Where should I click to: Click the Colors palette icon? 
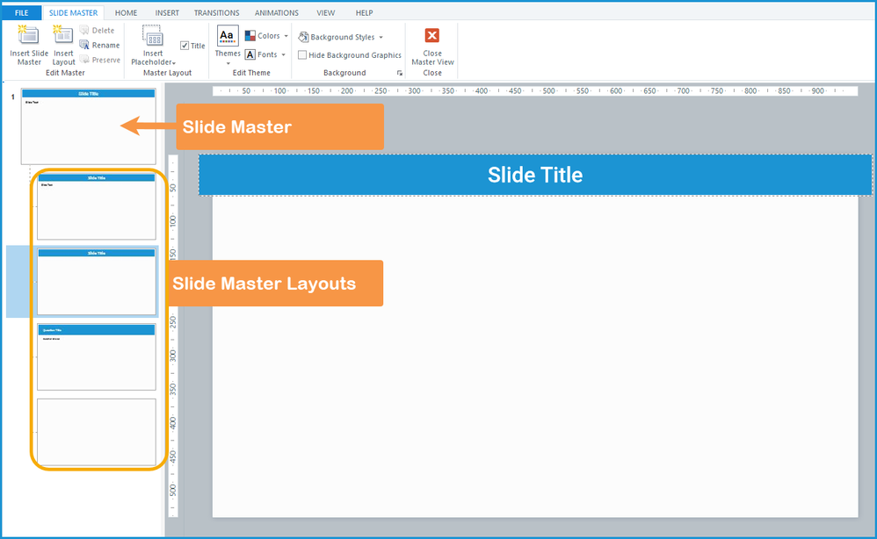tap(250, 36)
